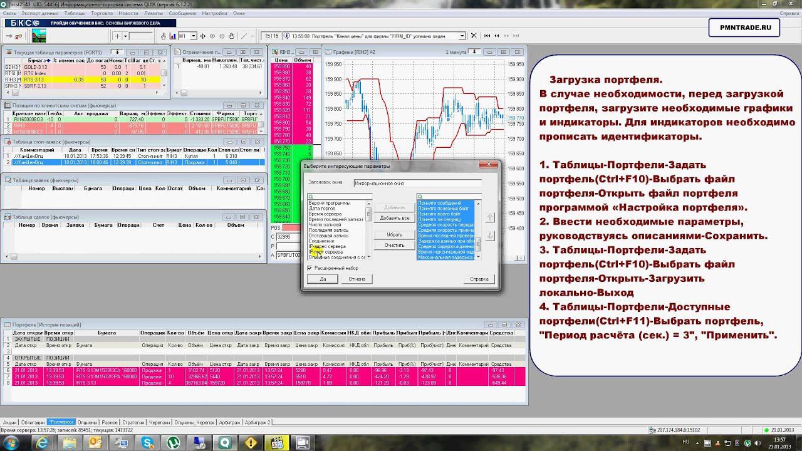Open the Связь menu
The image size is (802, 451).
pyautogui.click(x=9, y=13)
